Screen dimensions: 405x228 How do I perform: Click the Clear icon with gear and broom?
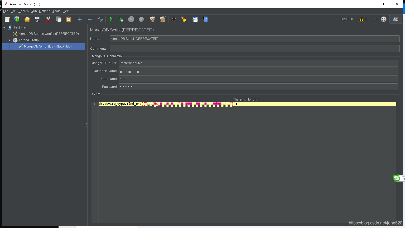click(x=152, y=19)
